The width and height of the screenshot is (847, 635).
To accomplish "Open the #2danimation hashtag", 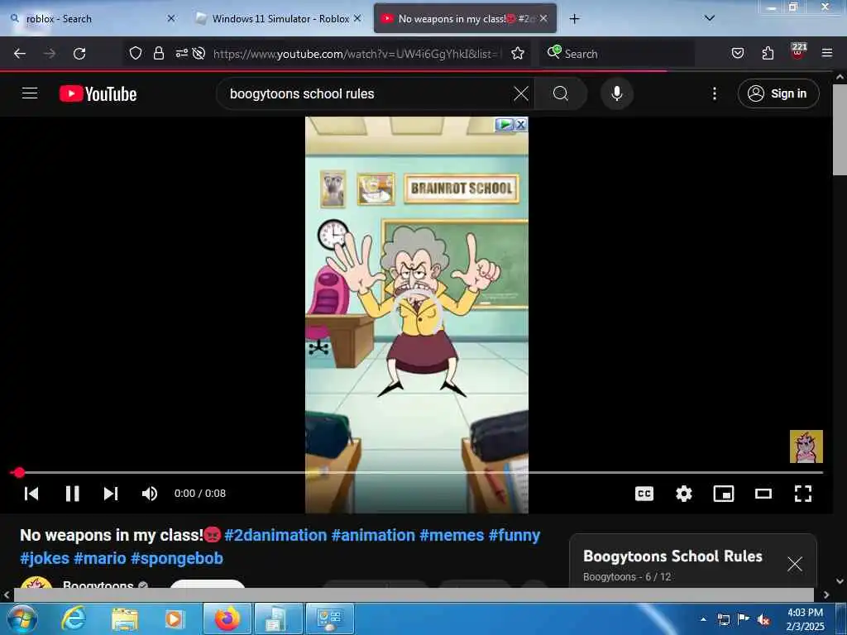I will point(275,535).
